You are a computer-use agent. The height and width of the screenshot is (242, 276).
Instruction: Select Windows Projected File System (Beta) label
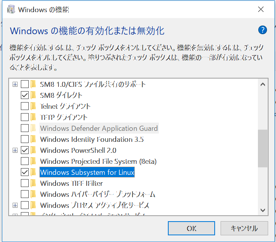pos(98,161)
